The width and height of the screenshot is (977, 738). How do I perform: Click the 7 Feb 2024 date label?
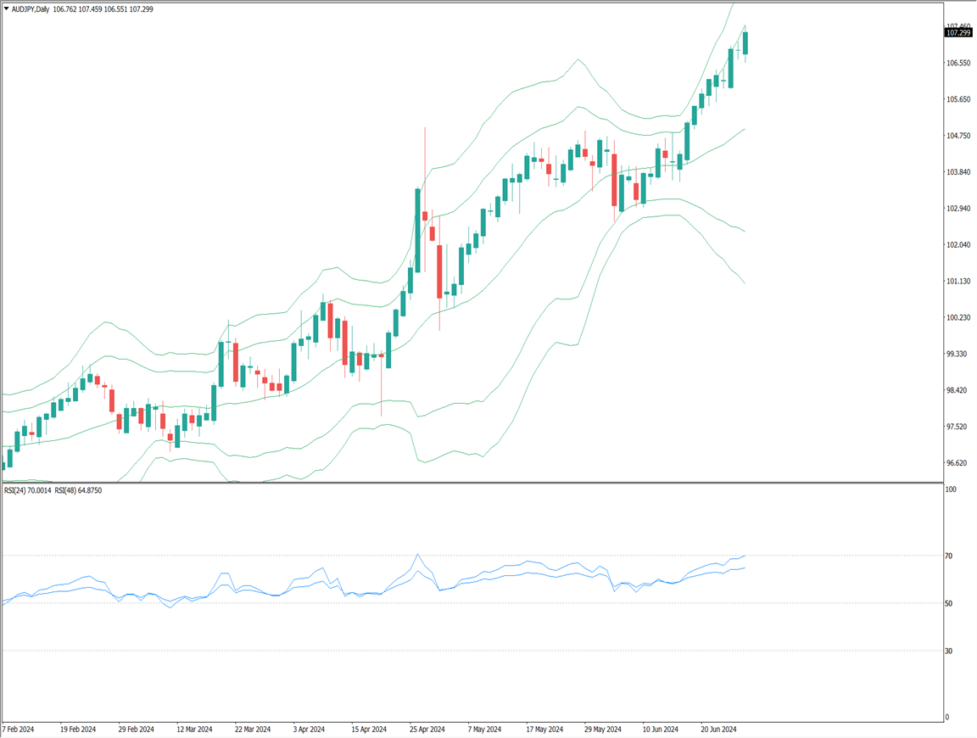click(18, 729)
